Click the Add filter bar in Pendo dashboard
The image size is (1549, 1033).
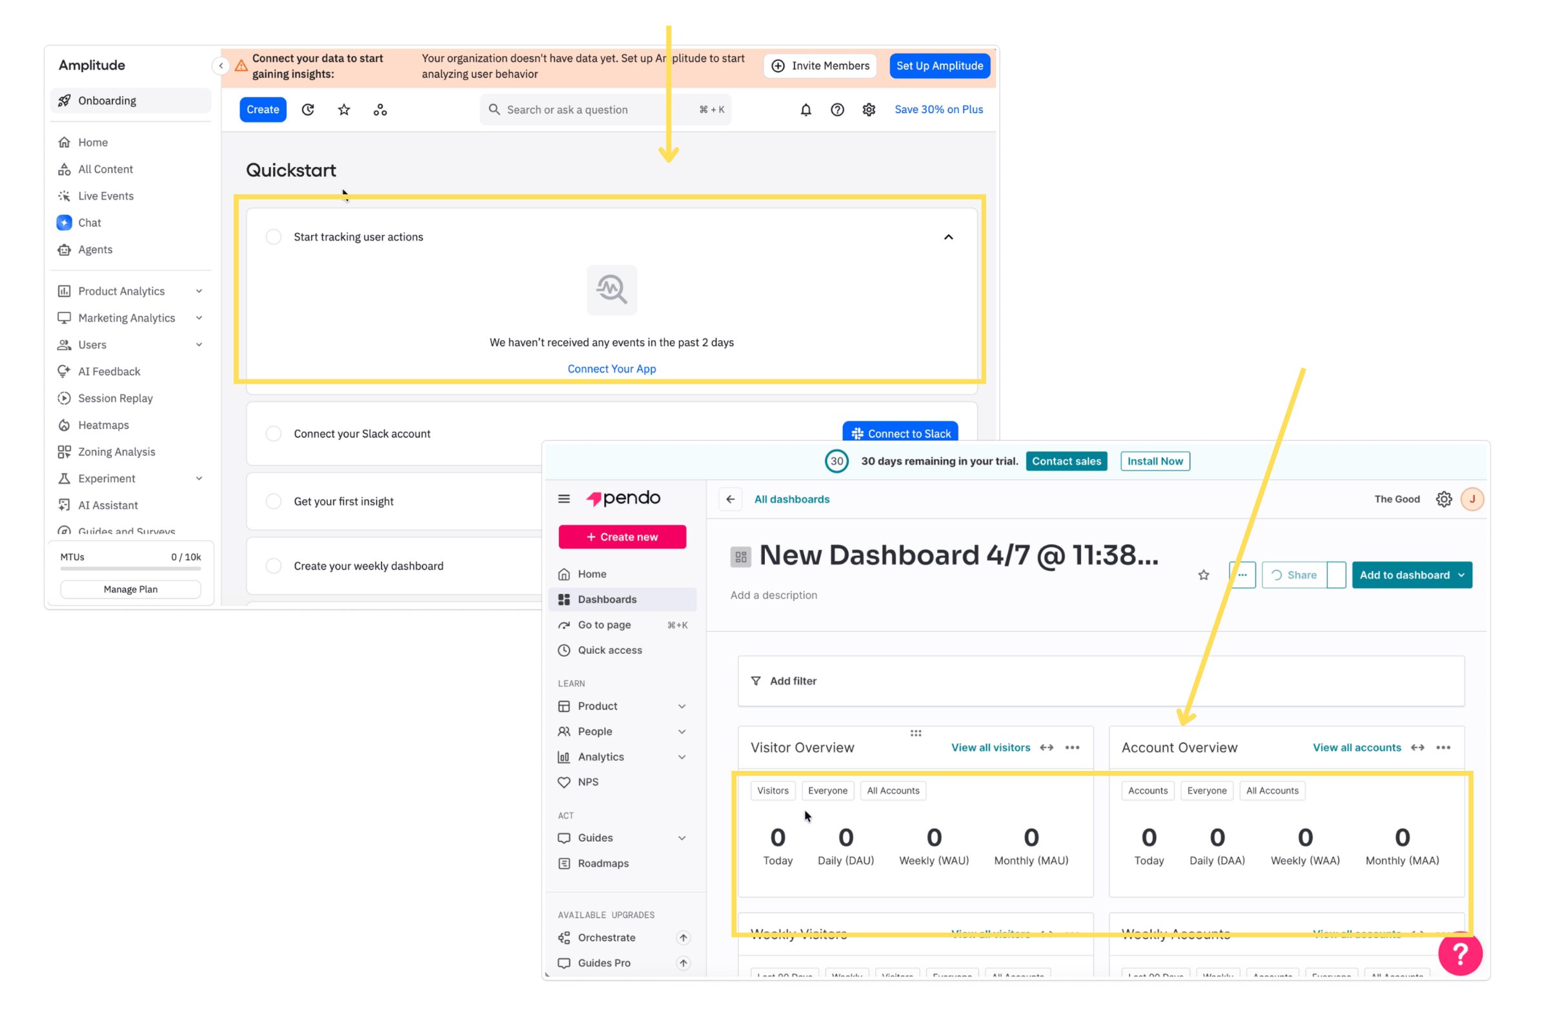click(1101, 681)
